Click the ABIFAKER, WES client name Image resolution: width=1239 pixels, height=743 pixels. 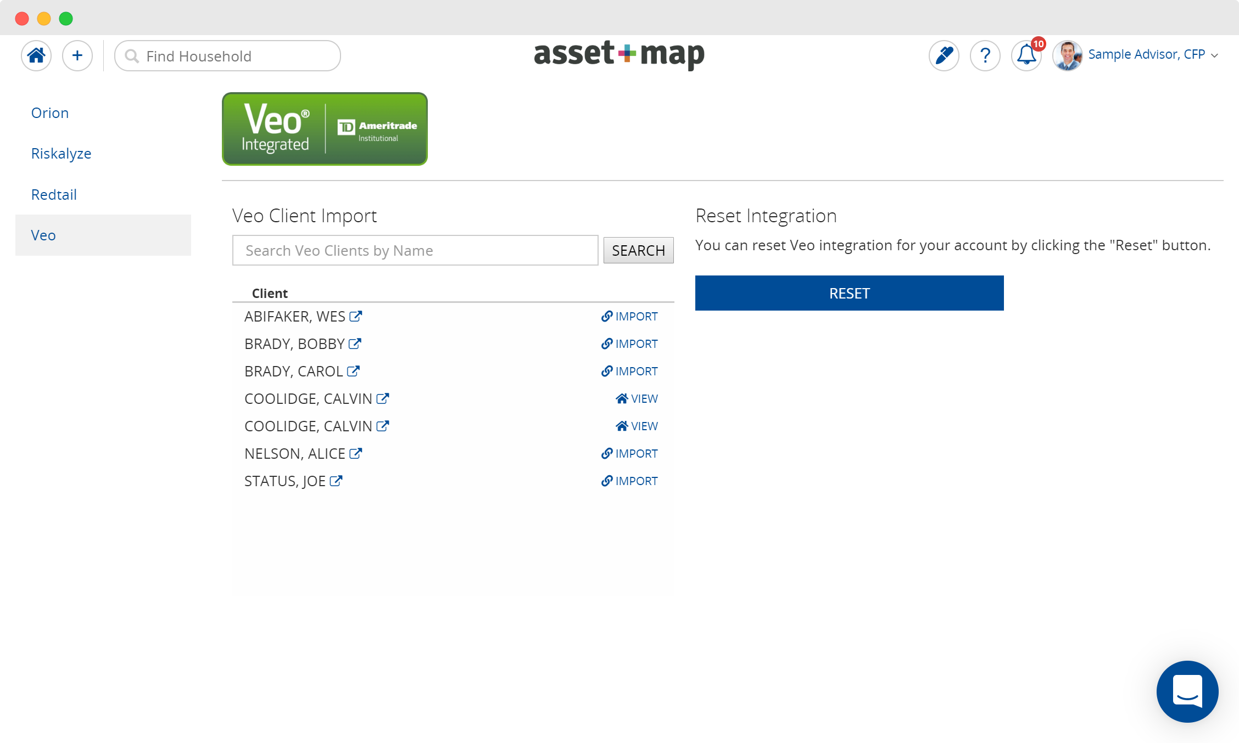click(x=295, y=316)
